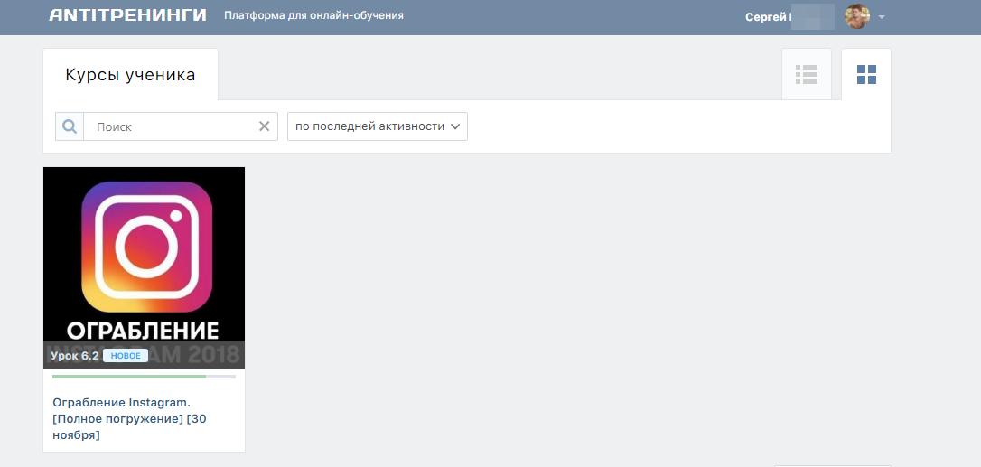Switch to grid tile view
Image resolution: width=981 pixels, height=467 pixels.
pyautogui.click(x=866, y=74)
